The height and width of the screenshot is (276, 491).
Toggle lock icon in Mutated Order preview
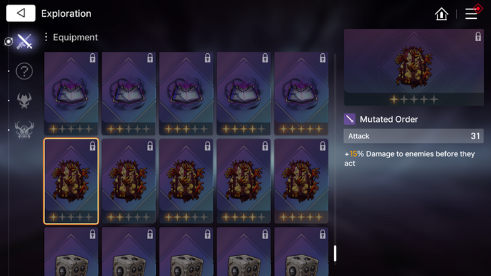(478, 36)
